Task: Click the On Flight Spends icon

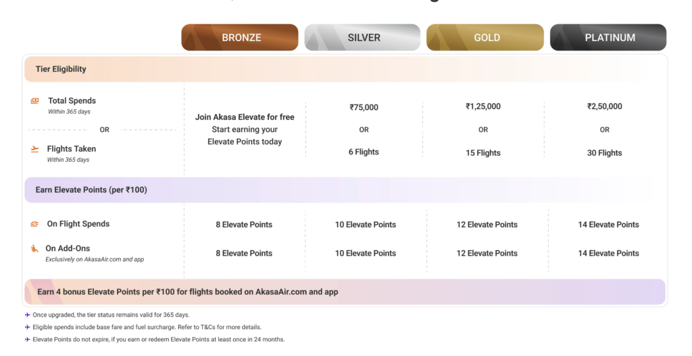Action: click(34, 224)
